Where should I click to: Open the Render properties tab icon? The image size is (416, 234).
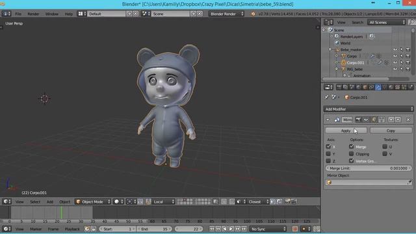point(339,87)
